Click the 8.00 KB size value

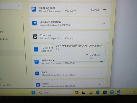95,10
